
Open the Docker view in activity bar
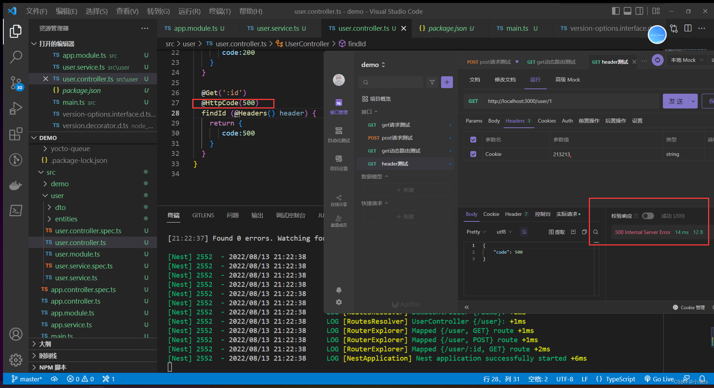(16, 185)
